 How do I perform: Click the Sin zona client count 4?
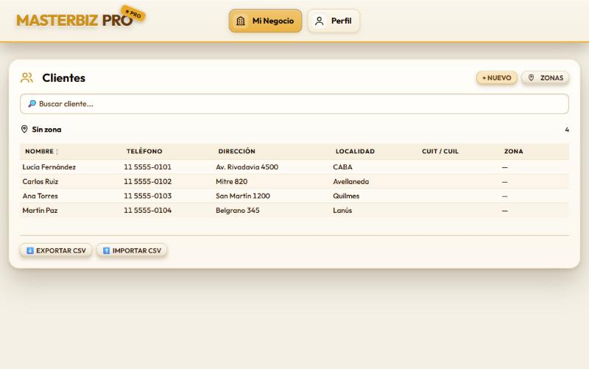[x=566, y=130]
